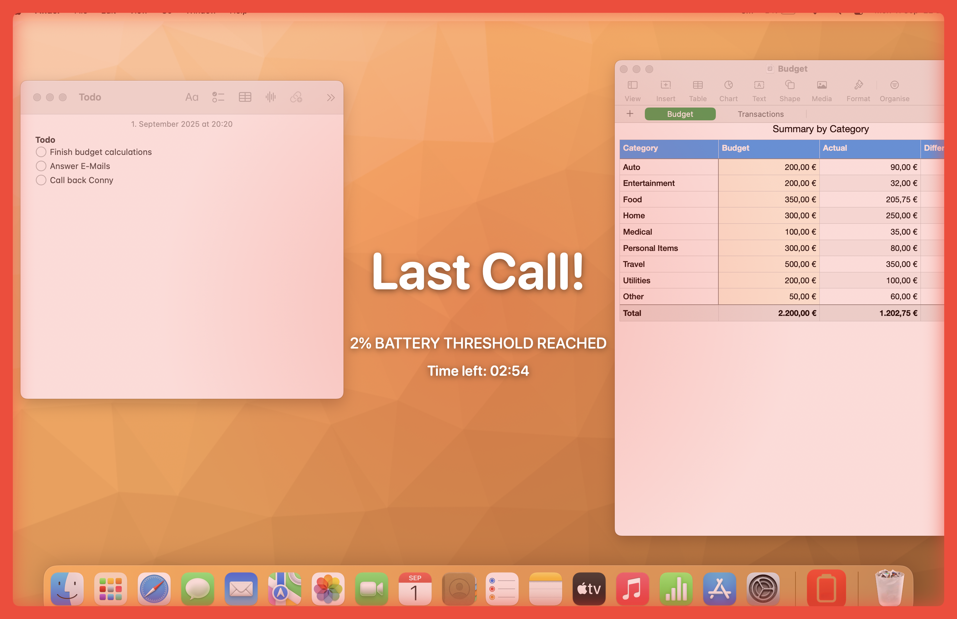Insert a table in Notes toolbar
The image size is (957, 619).
pyautogui.click(x=245, y=97)
